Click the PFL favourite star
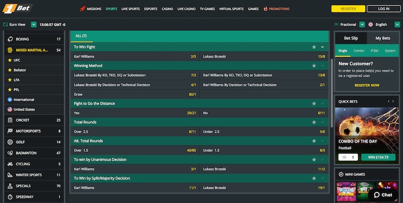Image resolution: width=403 pixels, height=203 pixels. tap(10, 90)
